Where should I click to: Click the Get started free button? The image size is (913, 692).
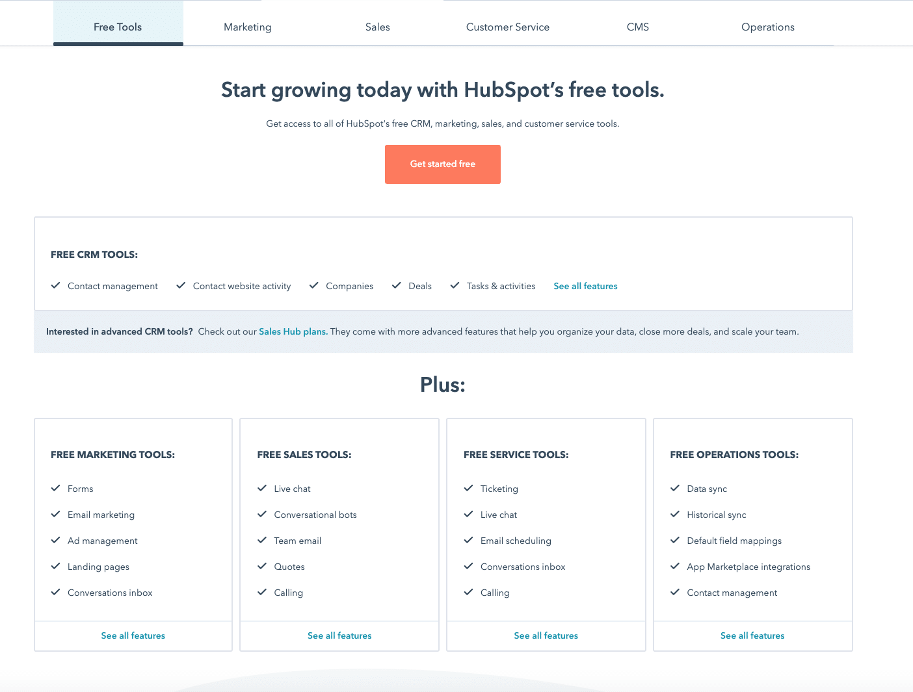point(443,164)
